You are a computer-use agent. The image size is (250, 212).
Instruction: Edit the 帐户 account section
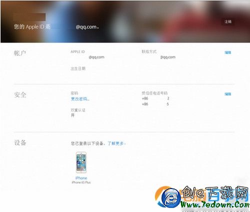click(x=227, y=52)
